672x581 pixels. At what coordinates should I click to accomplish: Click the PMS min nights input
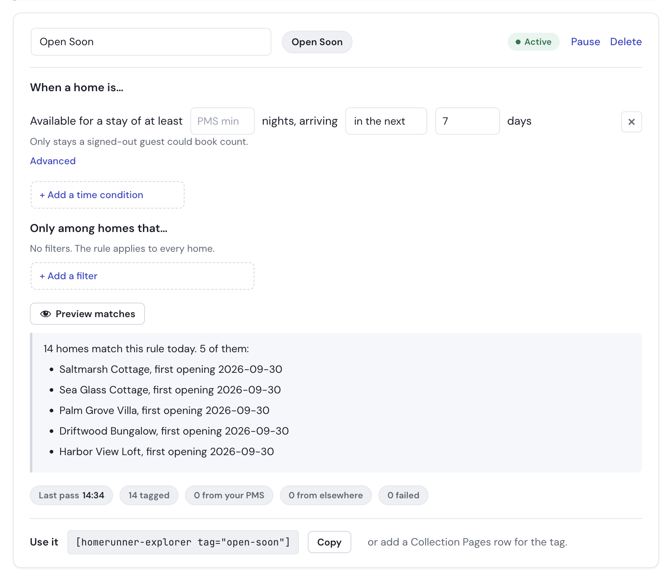(x=223, y=121)
